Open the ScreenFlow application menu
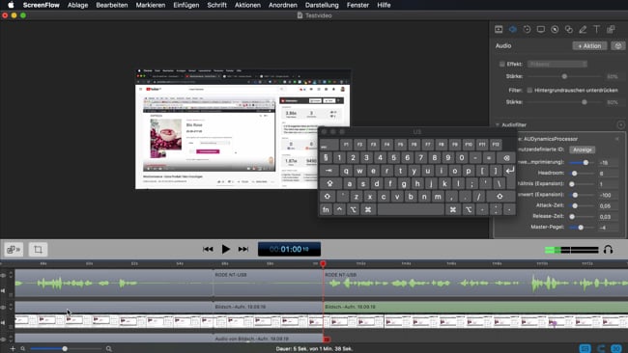Screen dimensions: 628x353 (x=42, y=5)
